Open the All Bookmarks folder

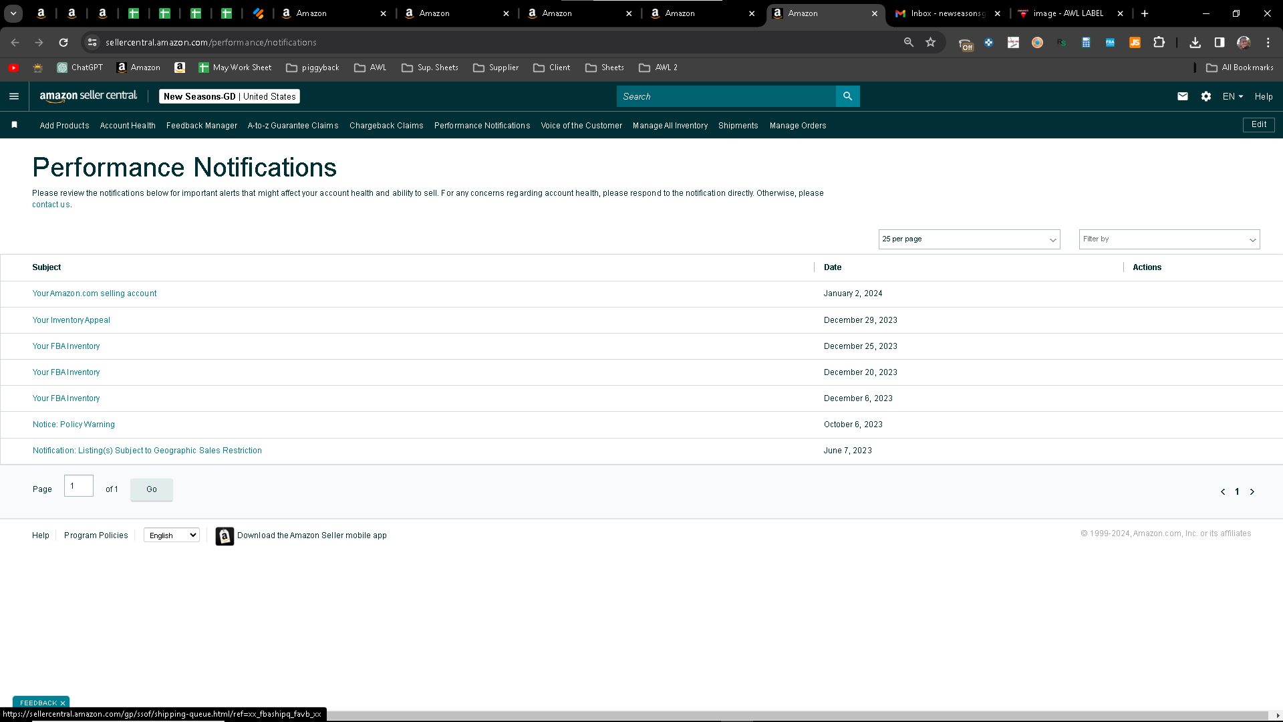click(x=1240, y=68)
